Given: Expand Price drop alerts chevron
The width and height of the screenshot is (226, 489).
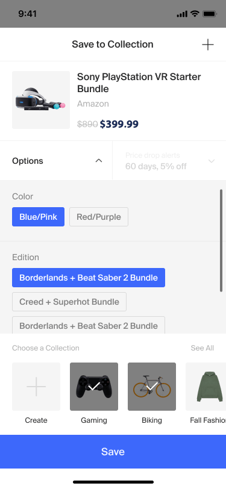Looking at the screenshot, I should point(212,161).
